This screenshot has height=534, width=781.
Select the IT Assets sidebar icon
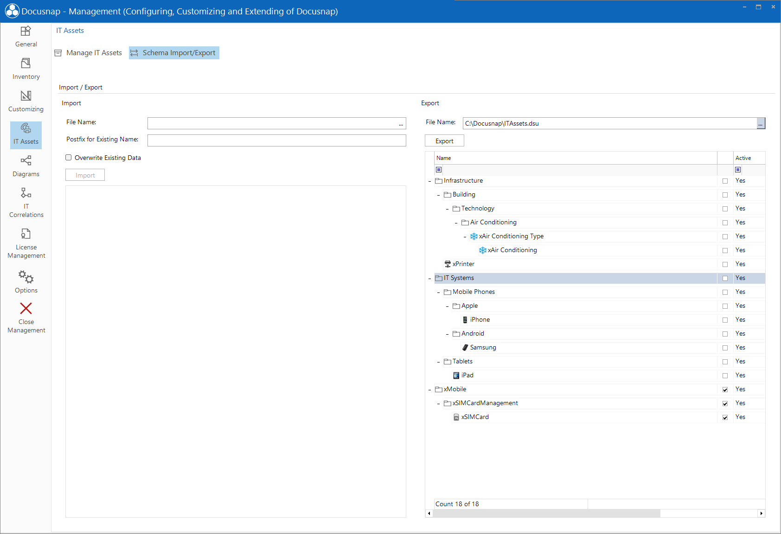[x=26, y=128]
